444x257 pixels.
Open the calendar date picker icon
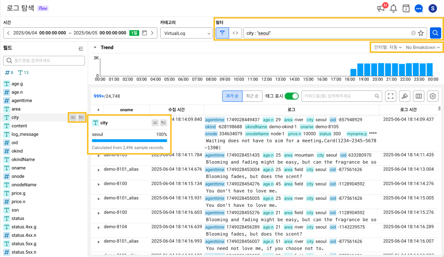tap(144, 33)
